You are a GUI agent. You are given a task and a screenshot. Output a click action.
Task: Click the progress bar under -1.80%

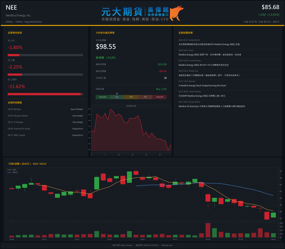pyautogui.click(x=46, y=55)
